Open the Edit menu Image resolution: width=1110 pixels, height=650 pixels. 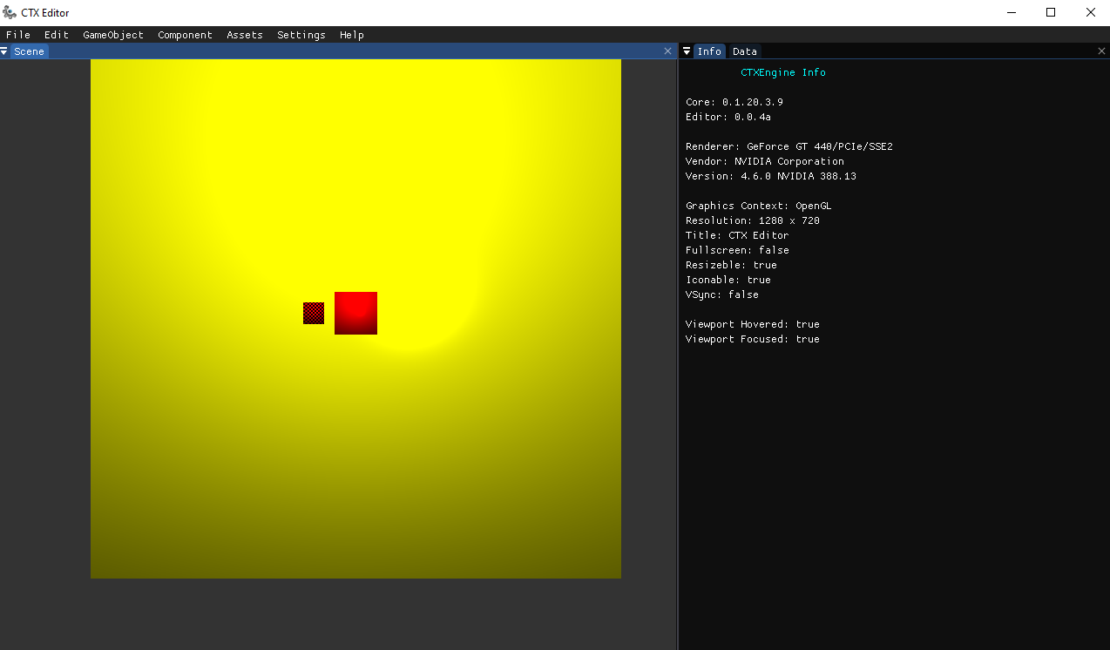[57, 35]
